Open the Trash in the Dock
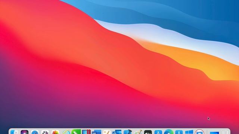 [224, 132]
